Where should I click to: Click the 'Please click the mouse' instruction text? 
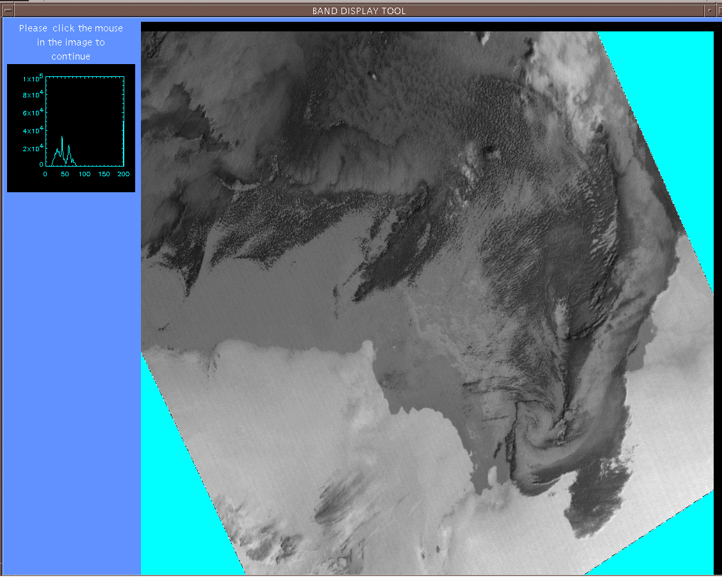point(71,28)
